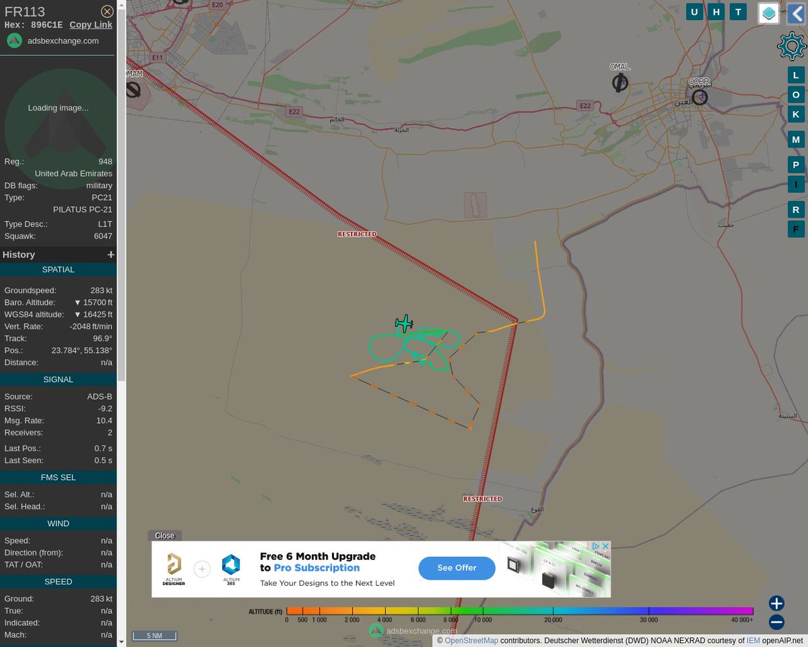This screenshot has height=647, width=808.
Task: Click the 5 NM scale indicator
Action: (x=154, y=636)
